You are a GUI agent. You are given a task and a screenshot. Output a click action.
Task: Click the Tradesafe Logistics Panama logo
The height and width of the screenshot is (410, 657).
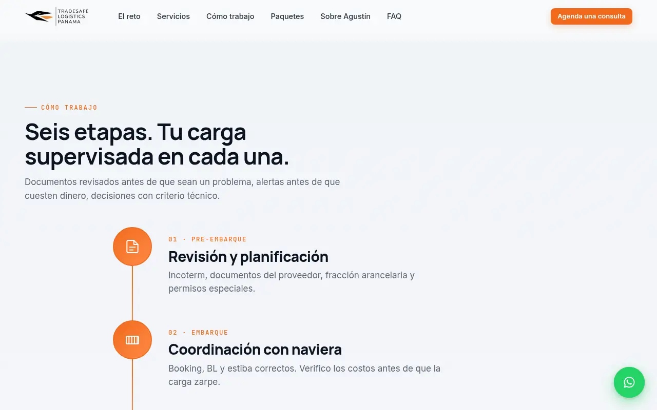(56, 16)
